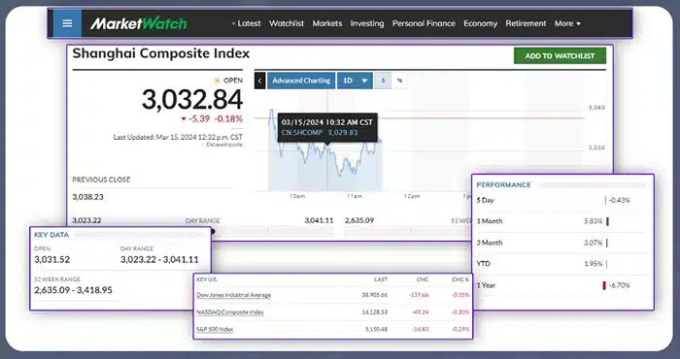Click the 3 Month 3.07% value
680x359 pixels.
(594, 243)
